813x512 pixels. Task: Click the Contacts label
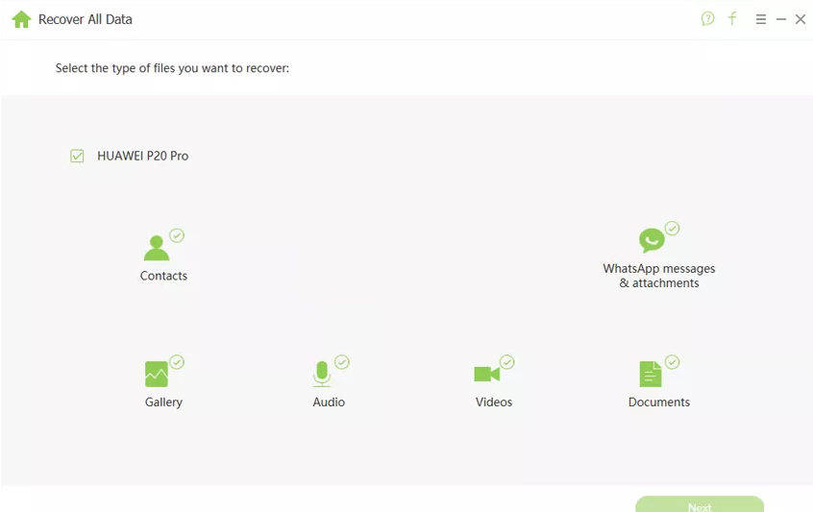(x=163, y=276)
